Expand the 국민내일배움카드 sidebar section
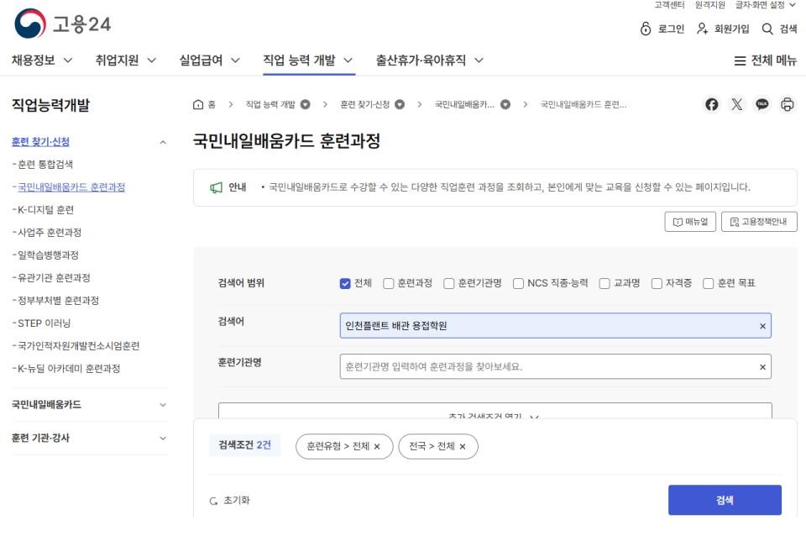The image size is (806, 536). [163, 405]
